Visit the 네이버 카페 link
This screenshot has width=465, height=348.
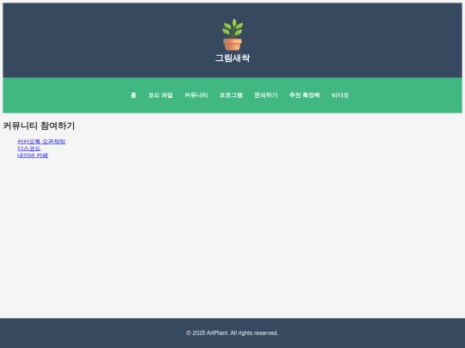(x=33, y=156)
